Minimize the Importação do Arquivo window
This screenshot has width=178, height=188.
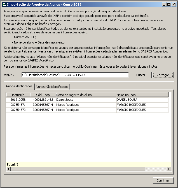(164, 4)
